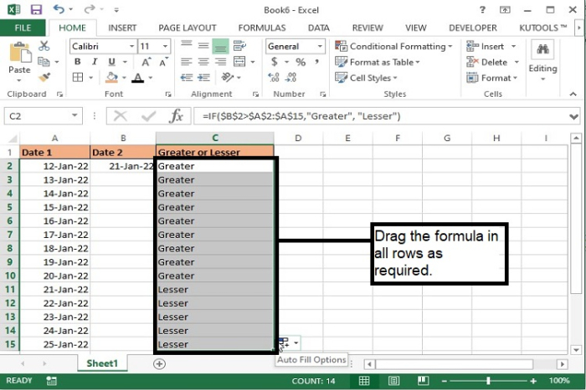
Task: Click the Save icon in quick access toolbar
Action: point(36,9)
